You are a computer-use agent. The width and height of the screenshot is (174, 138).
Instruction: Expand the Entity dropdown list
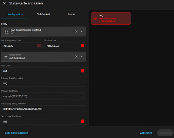click(x=82, y=32)
